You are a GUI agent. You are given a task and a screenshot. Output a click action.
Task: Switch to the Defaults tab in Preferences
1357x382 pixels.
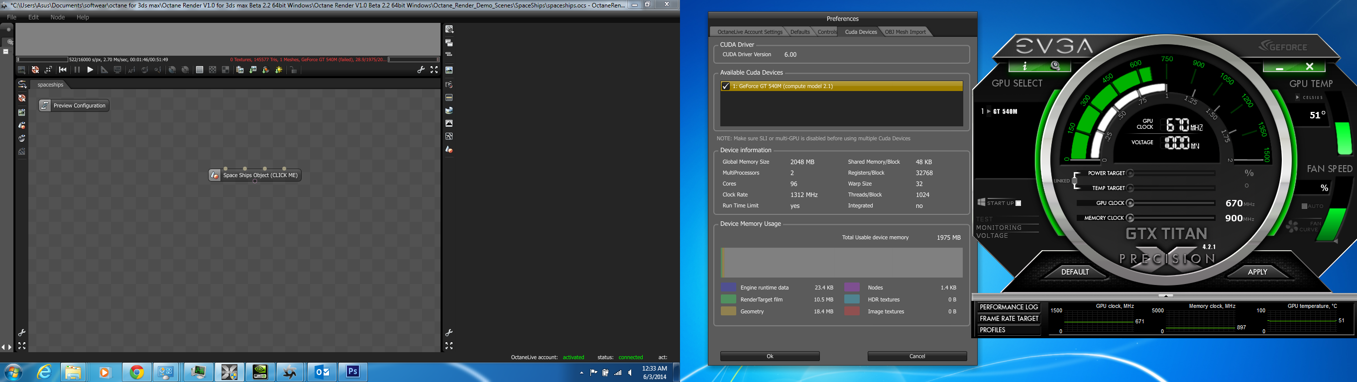pos(799,32)
